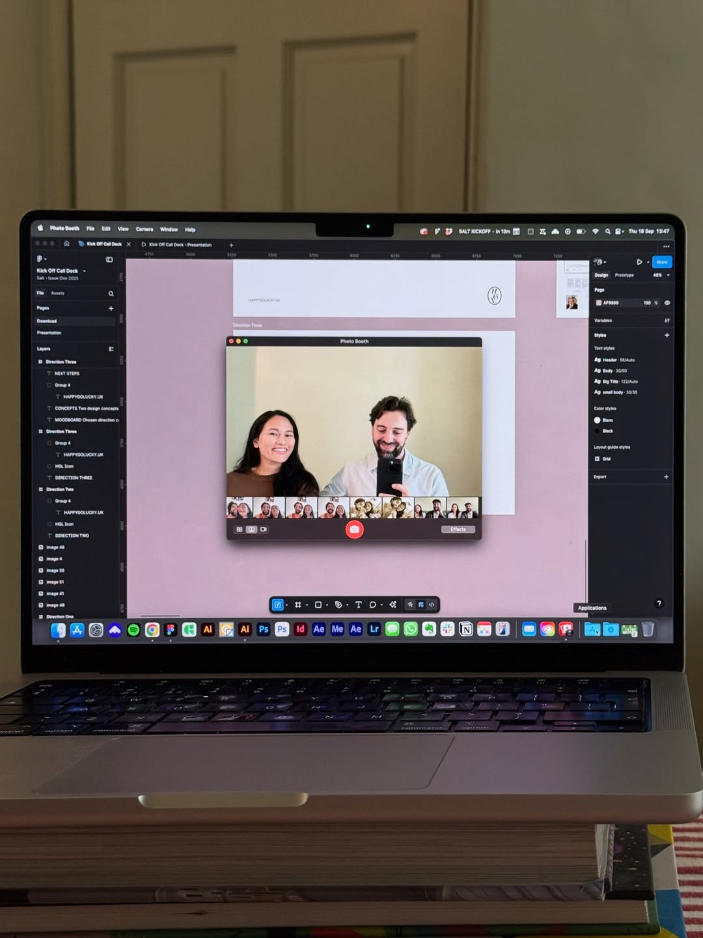The width and height of the screenshot is (703, 938).
Task: Search pages with the magnifier icon
Action: (111, 294)
